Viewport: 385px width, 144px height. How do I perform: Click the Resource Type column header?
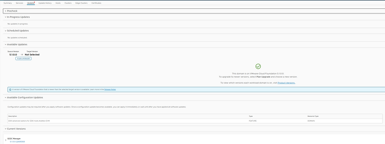(313, 116)
